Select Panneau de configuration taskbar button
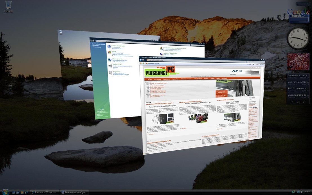This screenshot has height=195, width=312. pos(75,192)
